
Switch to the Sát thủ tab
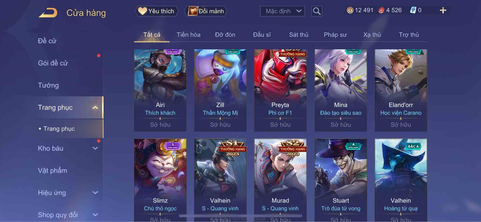coord(299,35)
